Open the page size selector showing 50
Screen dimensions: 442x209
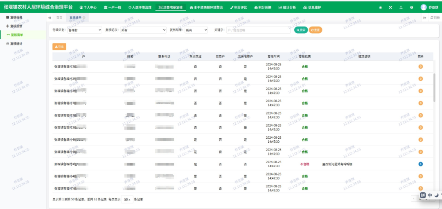[x=128, y=200]
